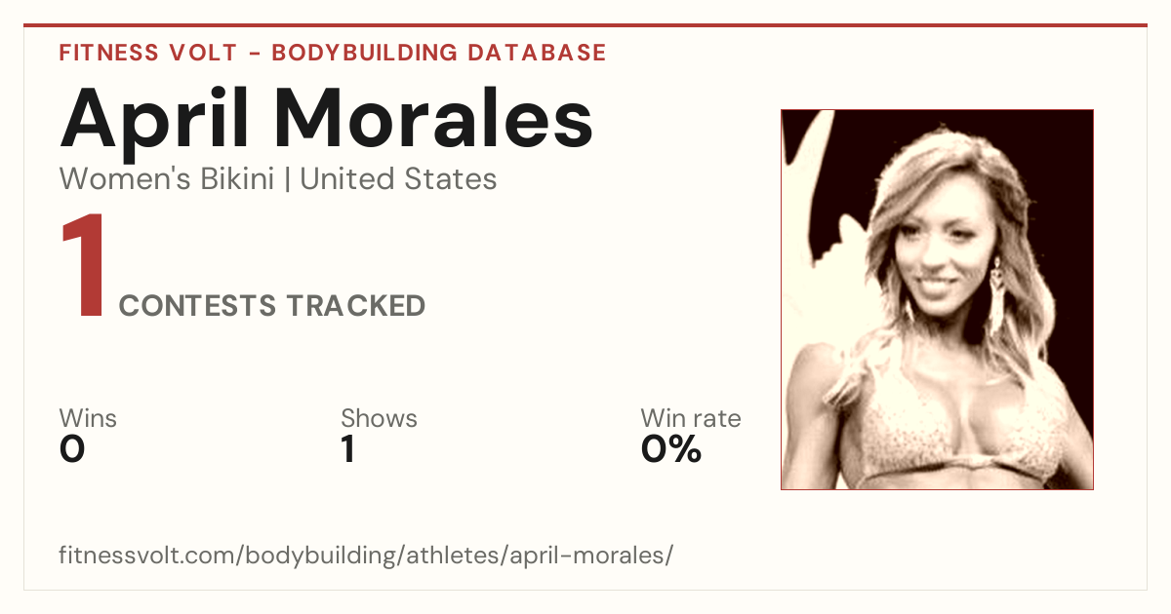Viewport: 1171px width, 614px height.
Task: Click the red line atop the card
Action: coord(585,25)
